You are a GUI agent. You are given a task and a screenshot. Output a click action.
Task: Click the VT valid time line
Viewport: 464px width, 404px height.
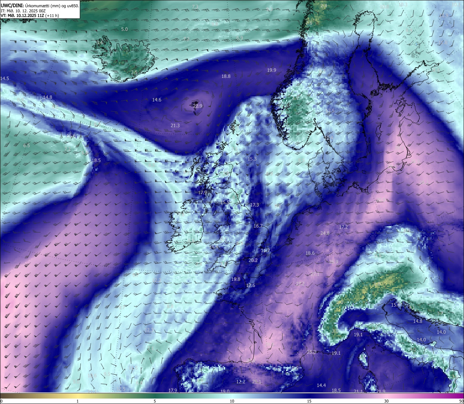tap(30, 16)
